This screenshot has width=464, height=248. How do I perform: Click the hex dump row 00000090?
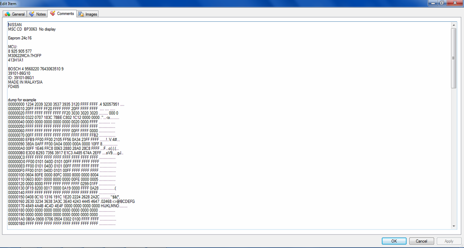click(x=63, y=144)
